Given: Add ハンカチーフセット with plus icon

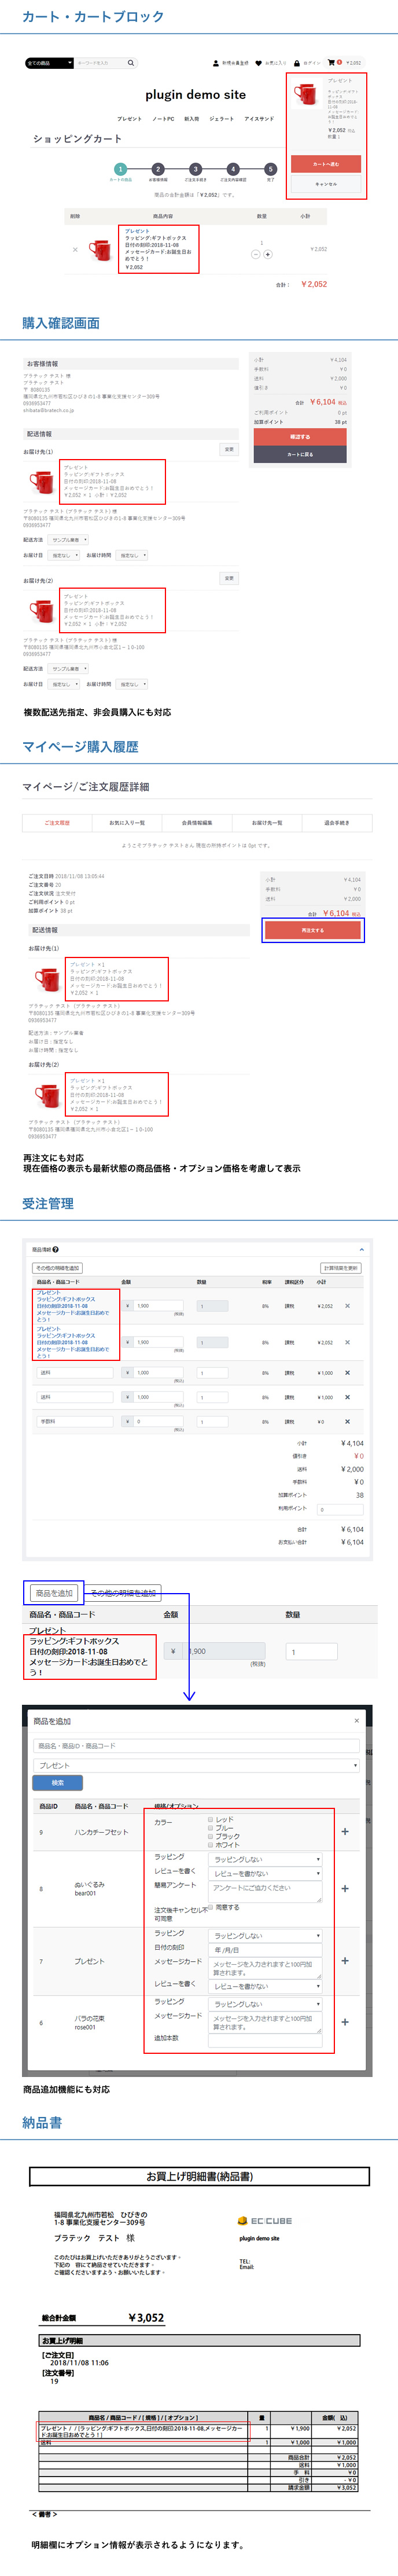Looking at the screenshot, I should 345,1831.
